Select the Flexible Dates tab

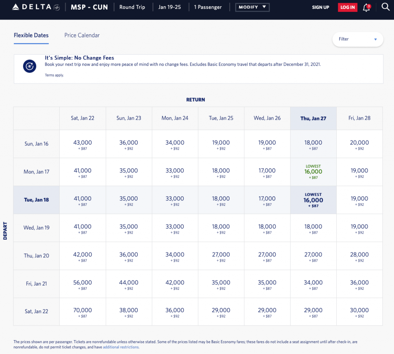31,35
